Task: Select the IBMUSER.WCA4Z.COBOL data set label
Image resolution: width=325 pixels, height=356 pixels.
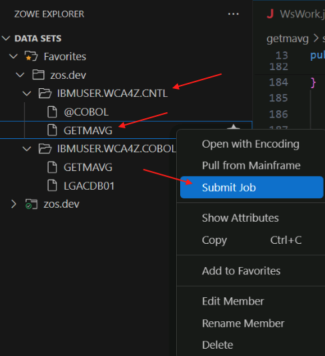Action: coord(117,149)
